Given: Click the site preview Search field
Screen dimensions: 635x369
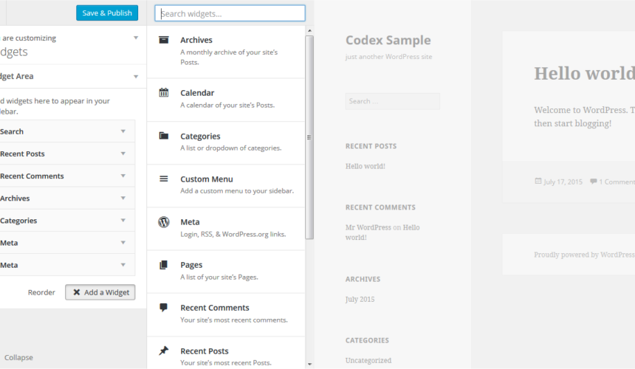Looking at the screenshot, I should (x=392, y=101).
